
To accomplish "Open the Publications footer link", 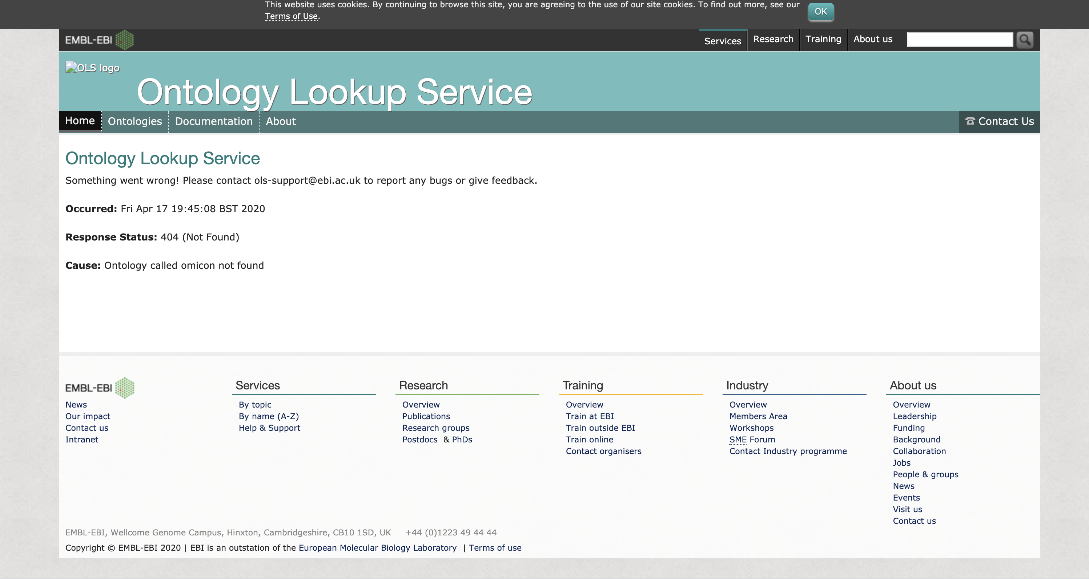I will tap(426, 416).
